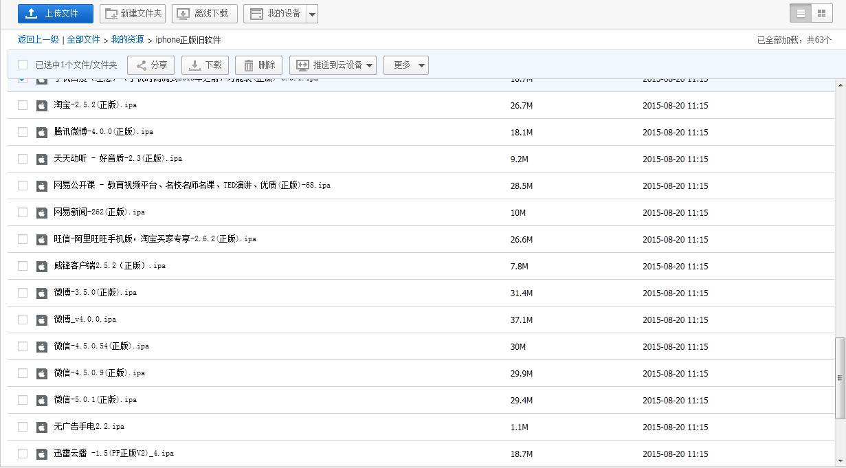
Task: Click the ipa icon of 旺信-阿里旺旺手机版
Action: [42, 240]
